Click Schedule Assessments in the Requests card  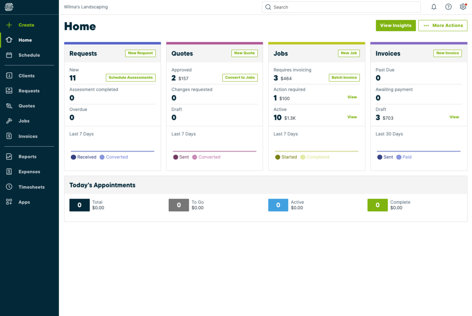pos(131,78)
